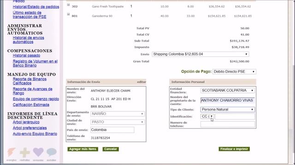Open the Identificación type CC dropdown
The height and width of the screenshot is (165, 295).
coord(207,116)
